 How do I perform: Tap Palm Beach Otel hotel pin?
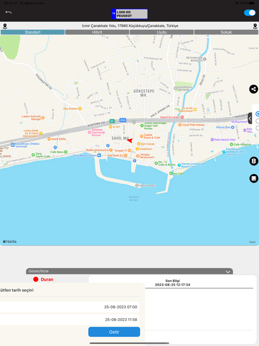(x=212, y=140)
